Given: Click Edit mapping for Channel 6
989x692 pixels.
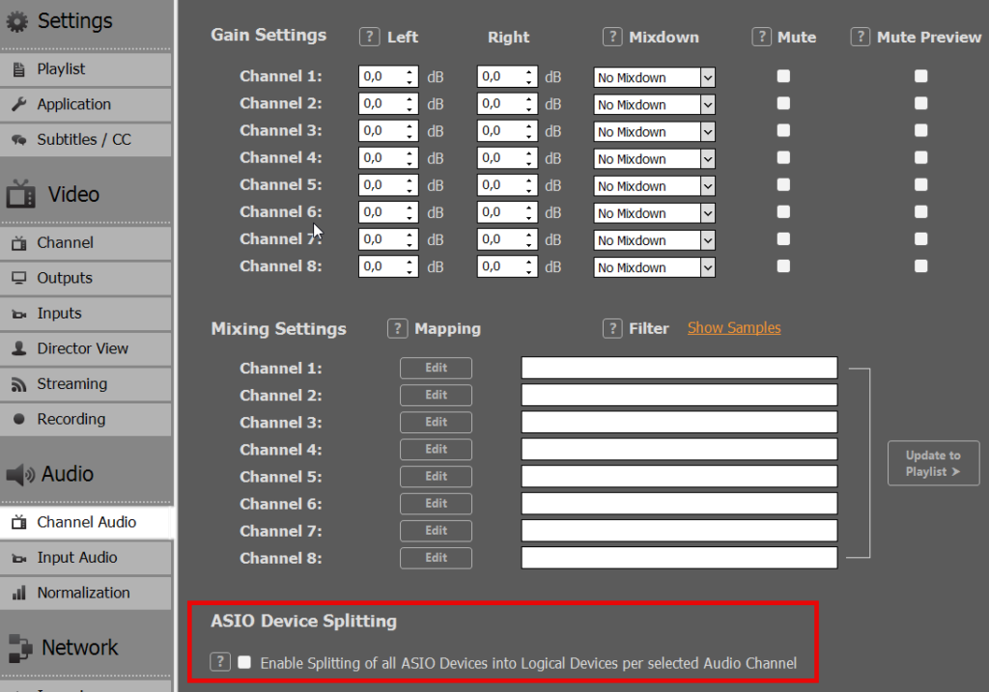Looking at the screenshot, I should [x=436, y=504].
